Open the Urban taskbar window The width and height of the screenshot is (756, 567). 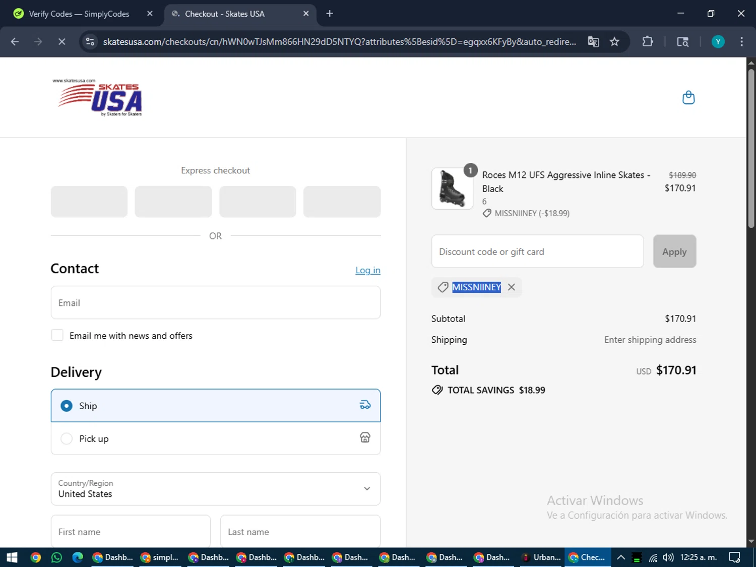pos(541,557)
